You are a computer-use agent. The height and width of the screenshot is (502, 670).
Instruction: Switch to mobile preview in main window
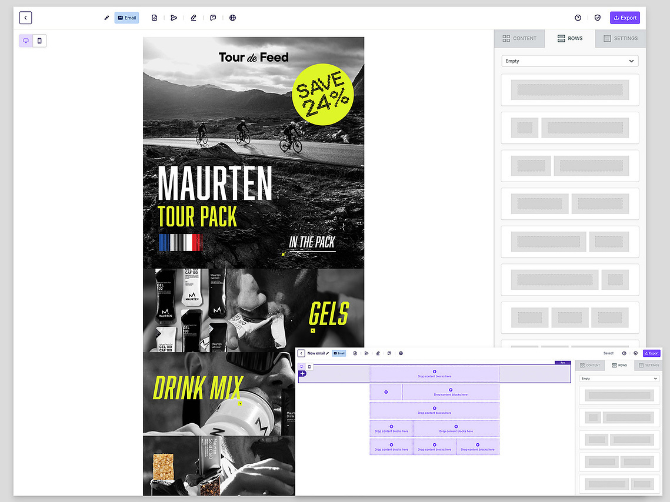pyautogui.click(x=39, y=41)
